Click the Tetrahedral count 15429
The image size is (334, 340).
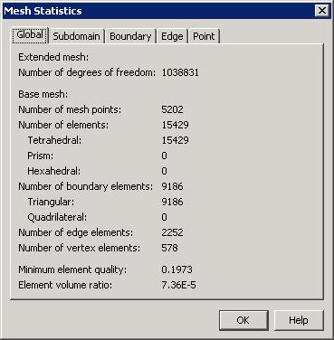pos(175,140)
